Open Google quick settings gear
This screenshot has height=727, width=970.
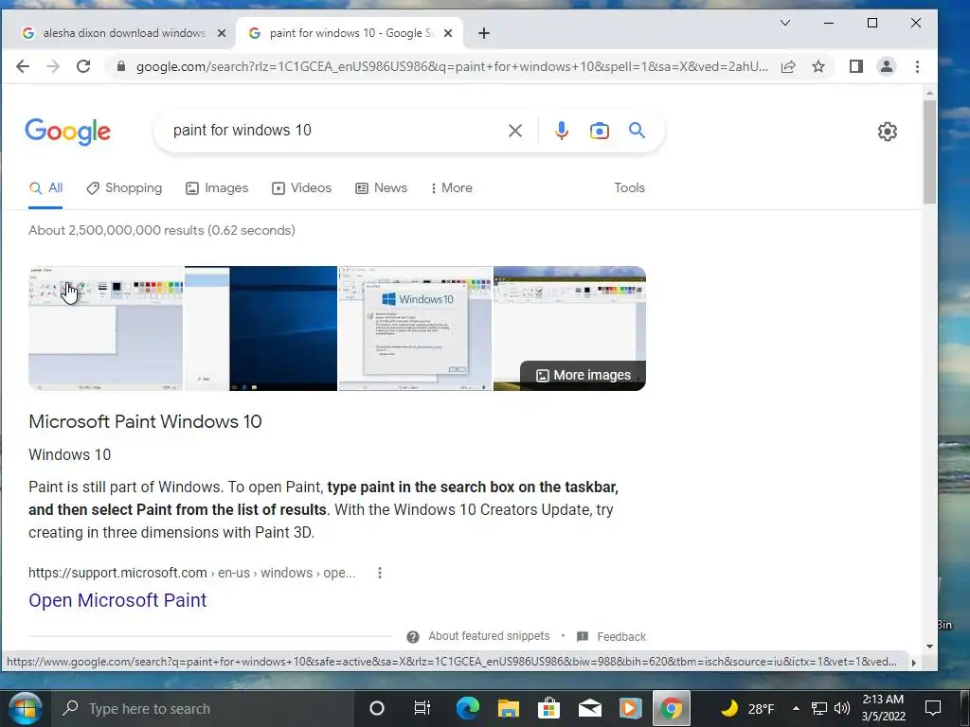click(887, 131)
